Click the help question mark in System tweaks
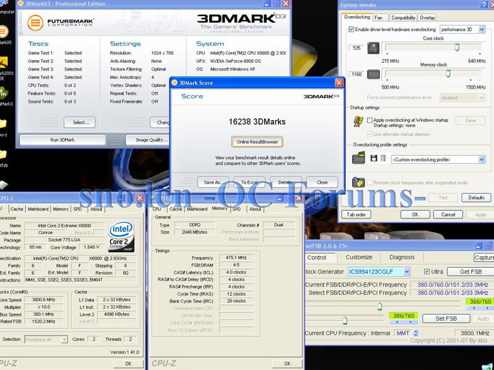494x370 pixels. point(484,5)
